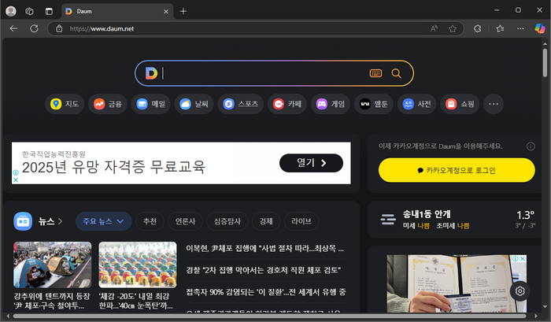
Task: Switch to the 추천 news tab
Action: pyautogui.click(x=150, y=221)
